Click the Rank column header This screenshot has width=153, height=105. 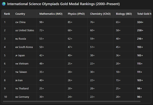click(x=7, y=14)
